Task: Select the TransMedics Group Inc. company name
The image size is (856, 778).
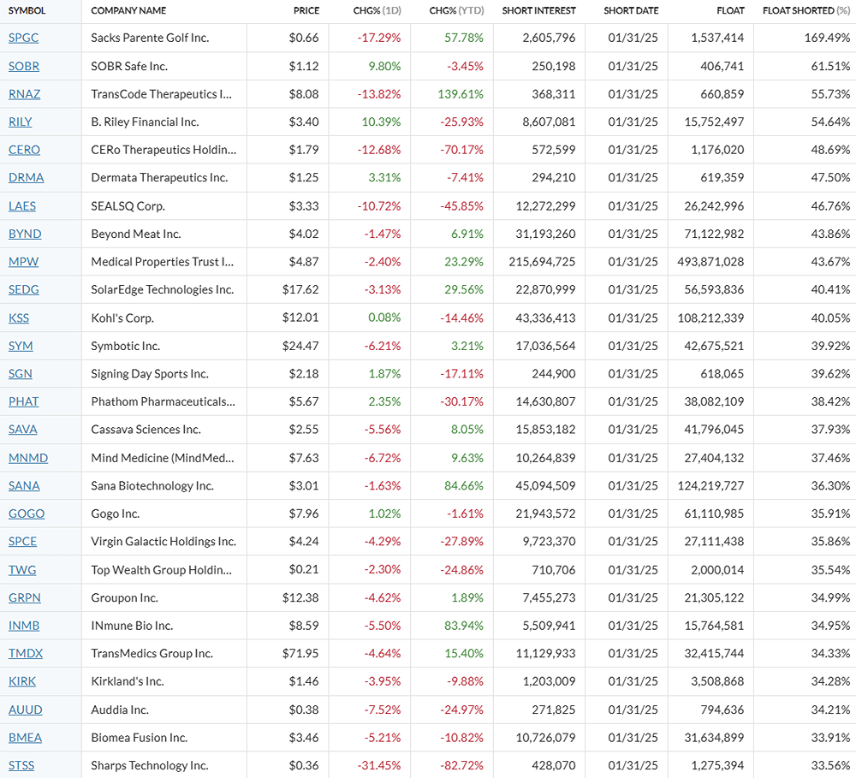Action: [152, 653]
